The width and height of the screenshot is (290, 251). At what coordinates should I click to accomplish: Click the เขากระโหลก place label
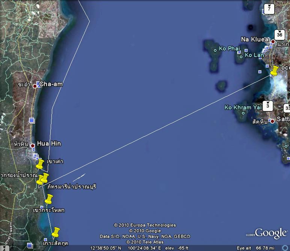(49, 210)
